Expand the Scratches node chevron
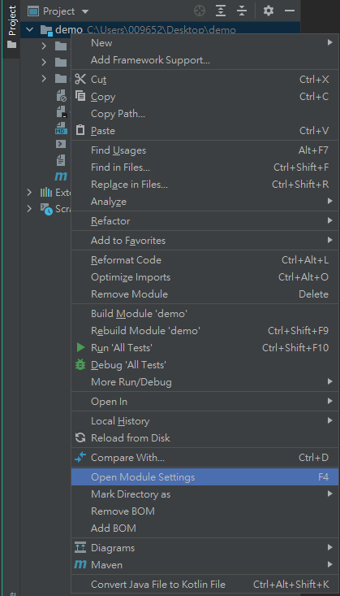 [x=29, y=209]
